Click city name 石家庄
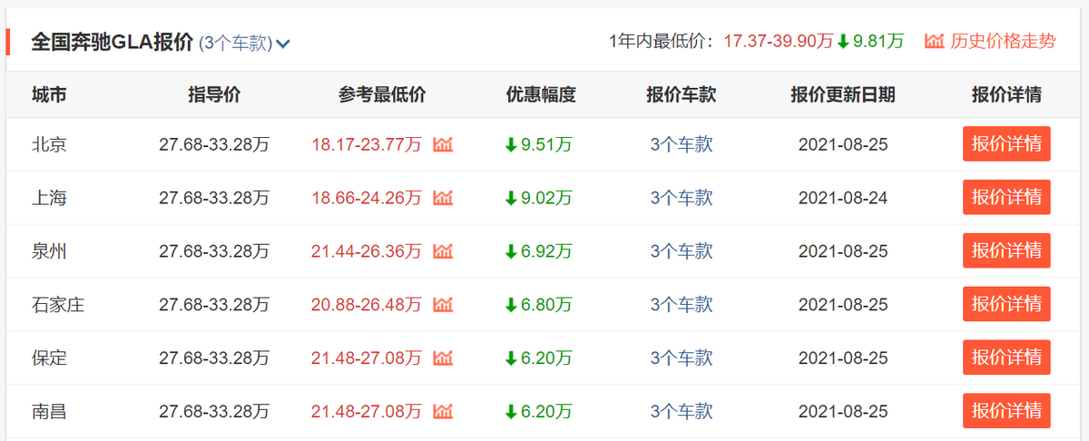The height and width of the screenshot is (441, 1089). click(x=58, y=305)
